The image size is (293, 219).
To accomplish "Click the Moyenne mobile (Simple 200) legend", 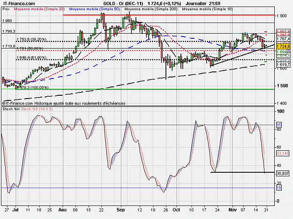I will 151,9.
